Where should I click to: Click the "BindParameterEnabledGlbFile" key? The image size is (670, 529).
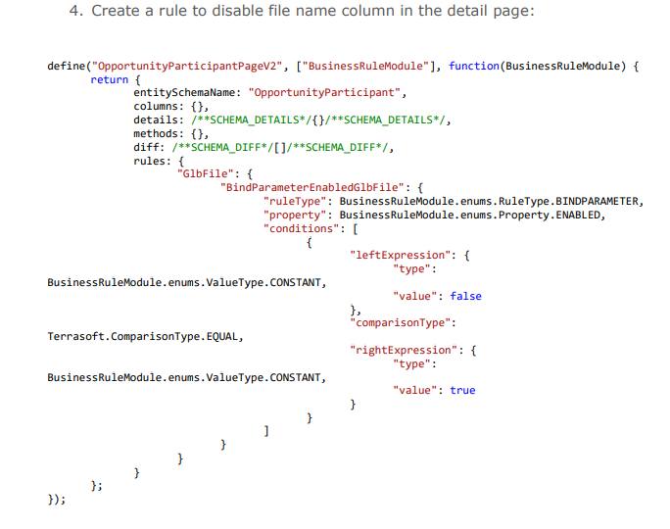click(311, 187)
